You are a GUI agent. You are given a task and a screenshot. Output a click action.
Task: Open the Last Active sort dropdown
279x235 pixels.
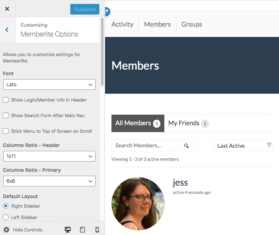243,146
